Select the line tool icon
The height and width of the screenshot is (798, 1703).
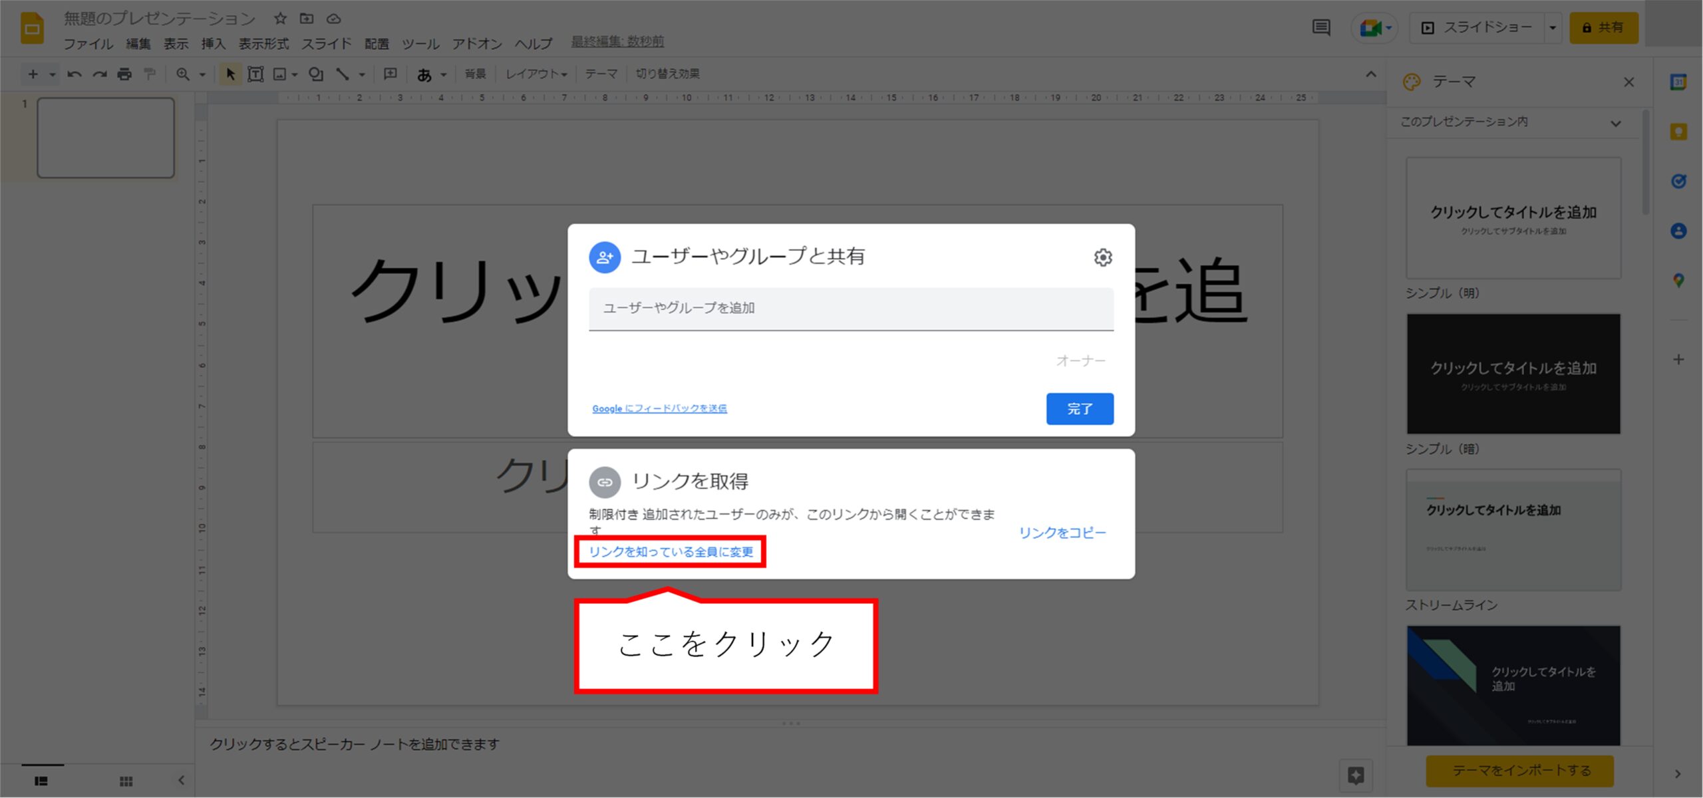[x=343, y=74]
